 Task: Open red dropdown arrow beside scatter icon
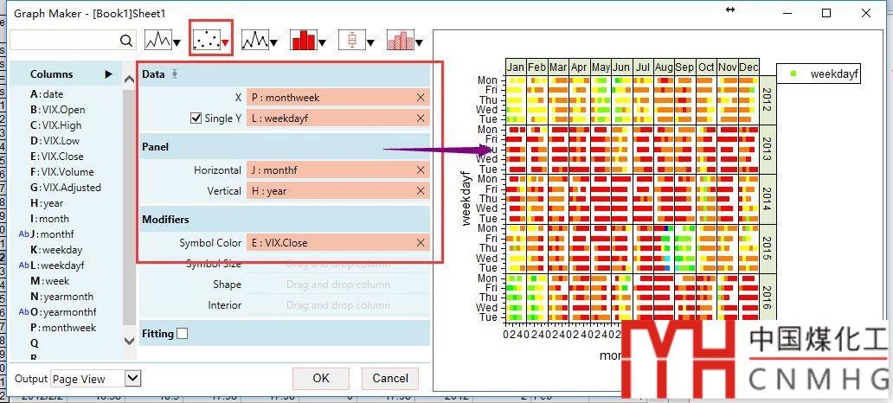pos(226,42)
